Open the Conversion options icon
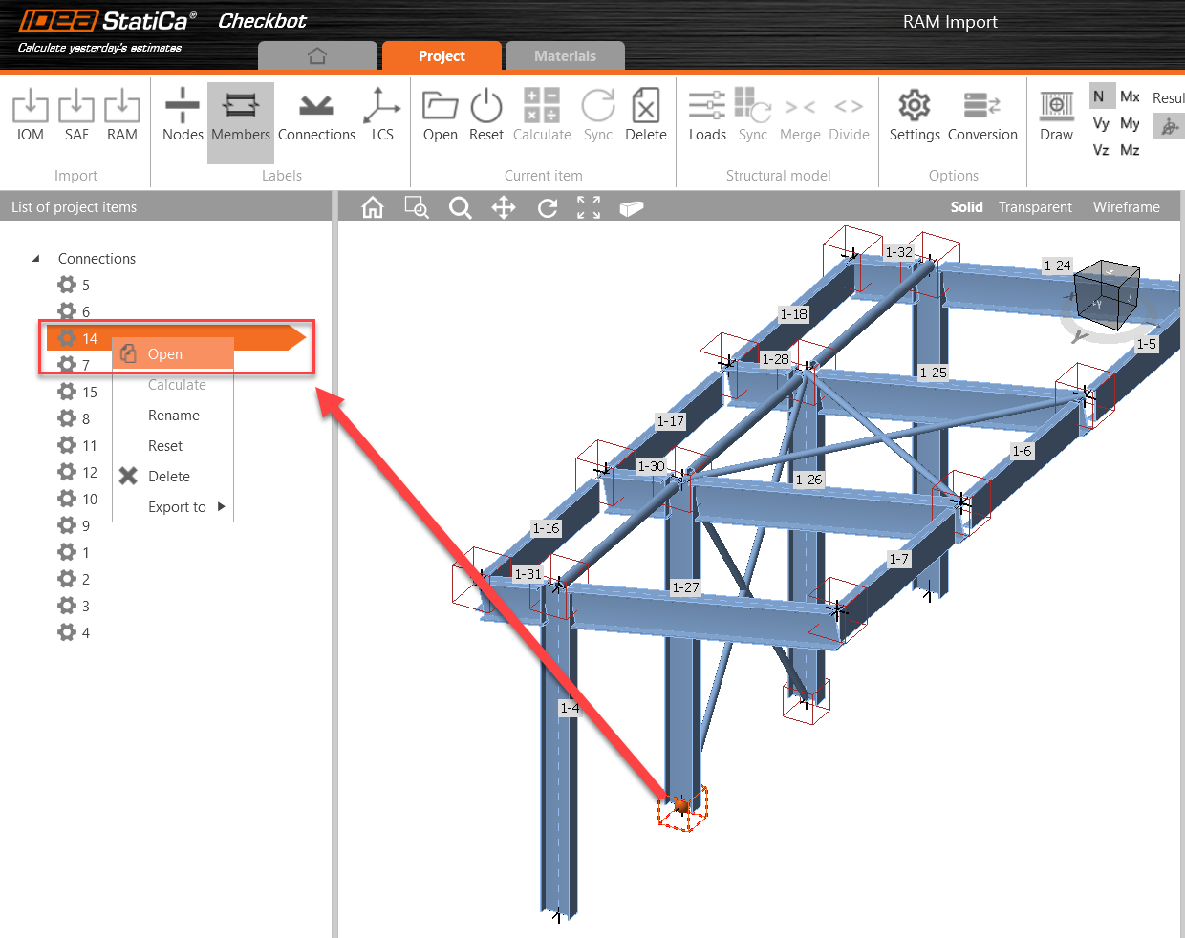 tap(982, 113)
